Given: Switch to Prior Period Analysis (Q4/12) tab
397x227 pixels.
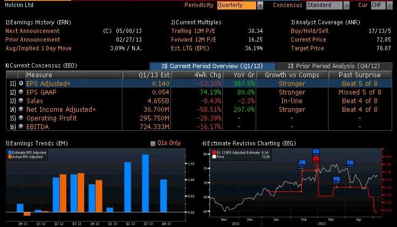Looking at the screenshot, I should point(334,66).
